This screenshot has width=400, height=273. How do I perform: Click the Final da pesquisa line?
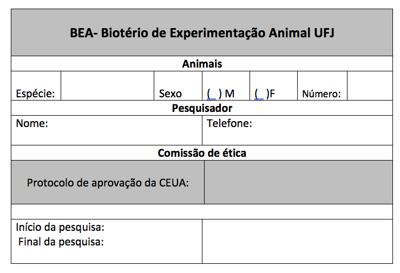click(x=61, y=242)
